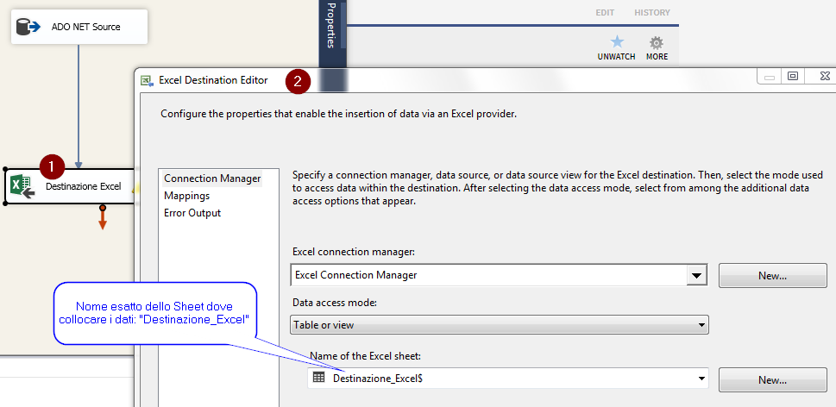Click the Destinazione Excel label text
Image resolution: width=836 pixels, height=407 pixels.
click(x=83, y=186)
